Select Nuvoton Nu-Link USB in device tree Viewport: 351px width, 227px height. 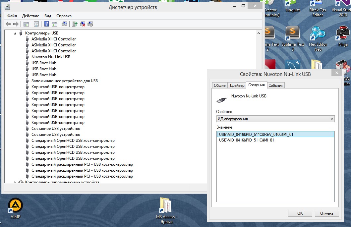(x=51, y=57)
